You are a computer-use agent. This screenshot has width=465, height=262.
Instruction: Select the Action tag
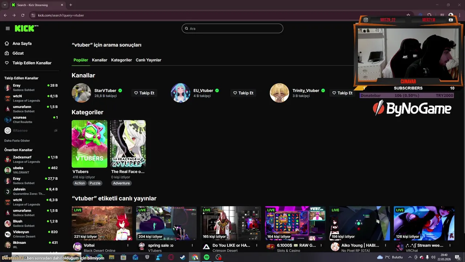[x=80, y=183]
